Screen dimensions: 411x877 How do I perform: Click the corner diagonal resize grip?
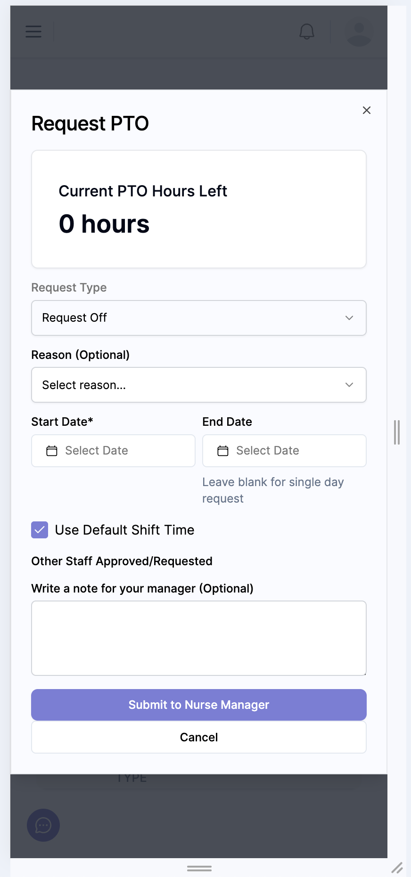point(397,868)
